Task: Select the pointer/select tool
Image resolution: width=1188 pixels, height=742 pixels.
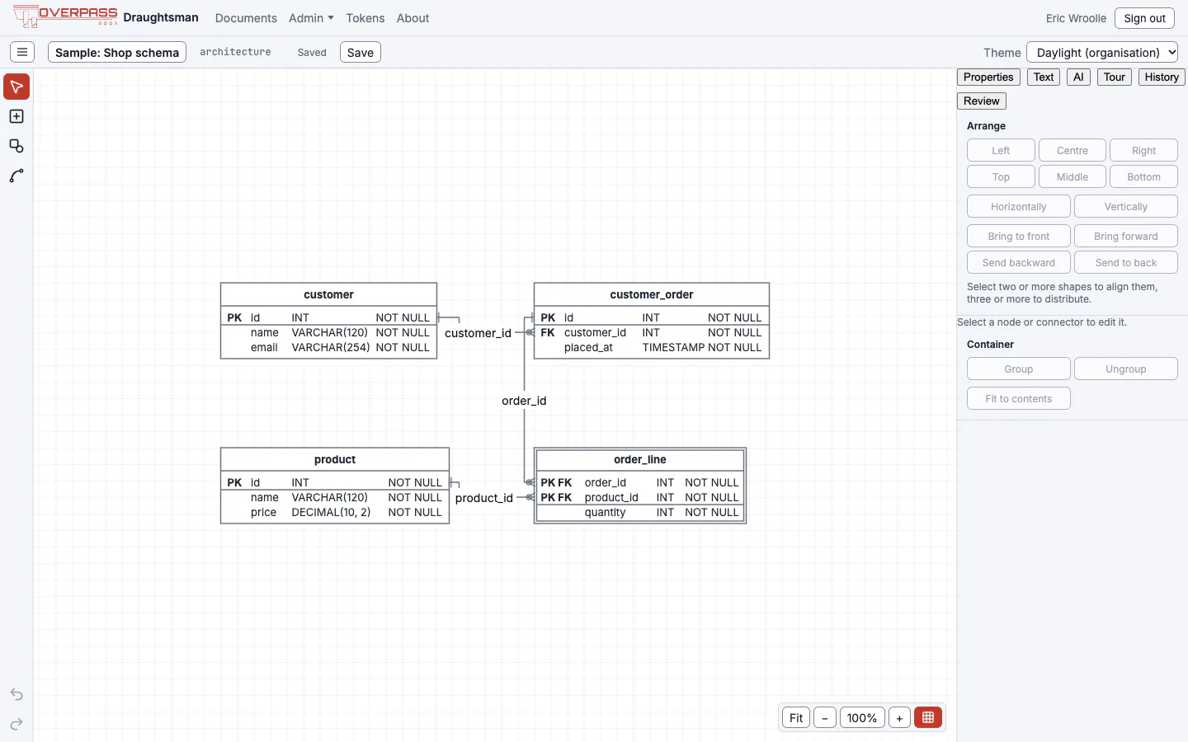Action: click(16, 87)
